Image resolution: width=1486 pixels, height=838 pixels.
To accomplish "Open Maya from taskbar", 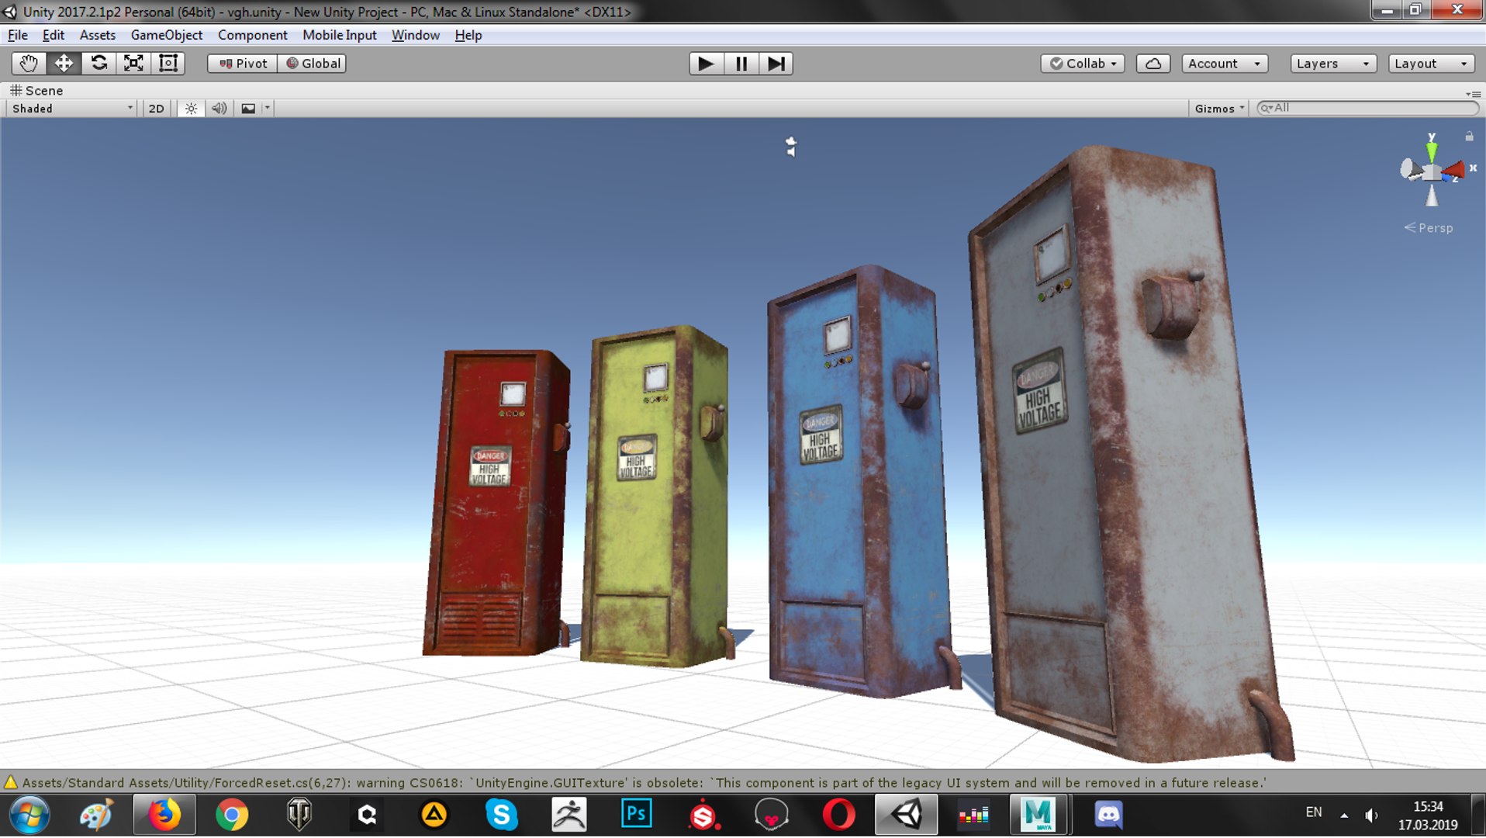I will pos(1039,815).
